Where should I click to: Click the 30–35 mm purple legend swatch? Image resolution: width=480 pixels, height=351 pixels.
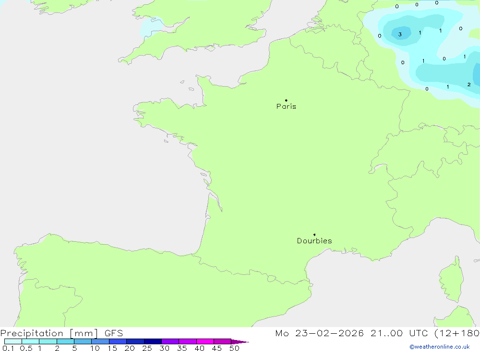tap(170, 341)
